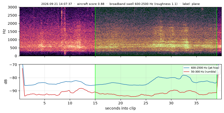224x113 pixels.
Task: Click the blue jet hiss peak near 32 seconds
Action: tap(184, 75)
